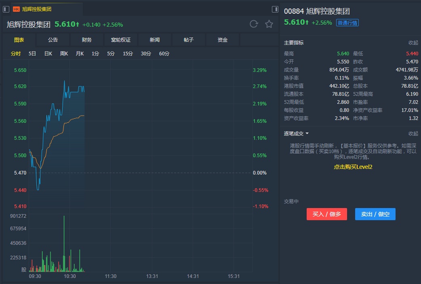Click the 52周最高 value 6.190
The image size is (421, 284).
(x=412, y=94)
